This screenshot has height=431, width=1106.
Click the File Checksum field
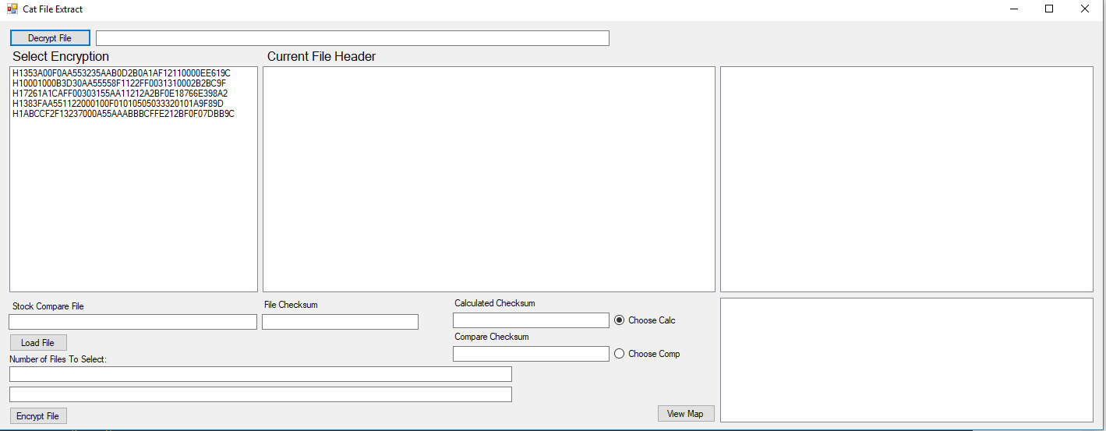click(x=340, y=322)
